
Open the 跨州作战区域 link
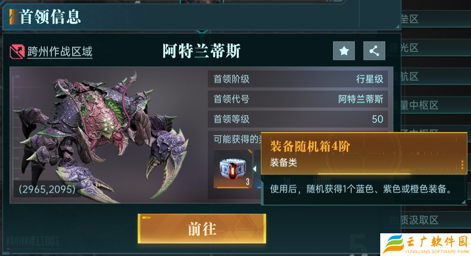tap(60, 52)
